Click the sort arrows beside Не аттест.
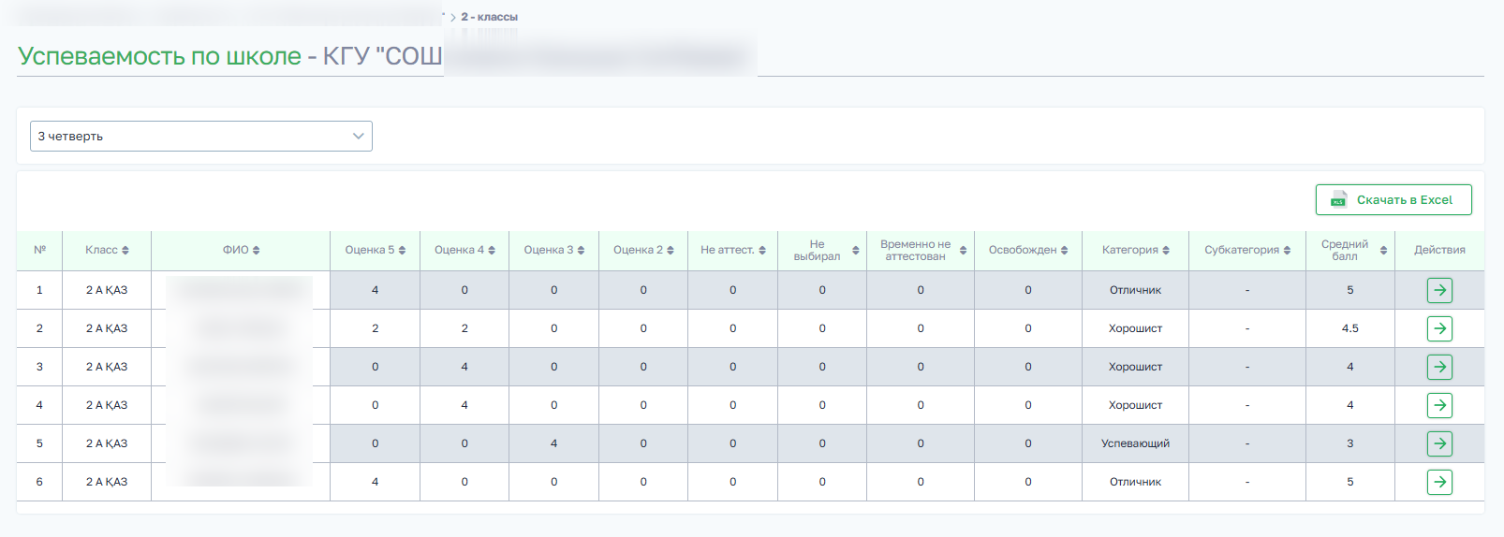This screenshot has height=537, width=1504. click(762, 251)
